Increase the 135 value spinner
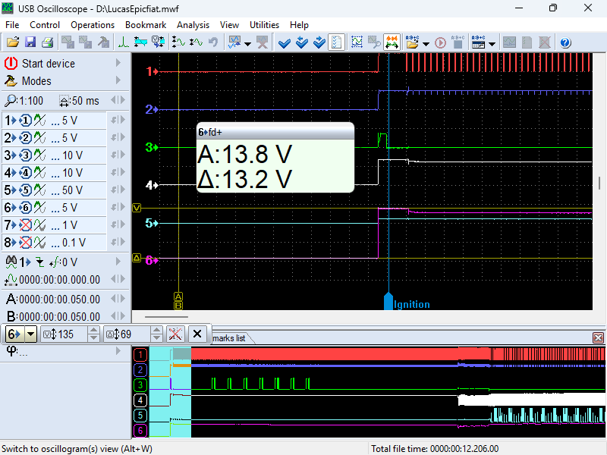The width and height of the screenshot is (607, 455). tap(93, 330)
